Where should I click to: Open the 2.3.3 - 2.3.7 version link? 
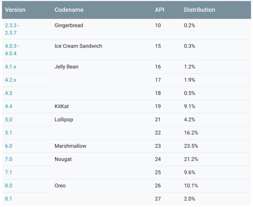(12, 29)
